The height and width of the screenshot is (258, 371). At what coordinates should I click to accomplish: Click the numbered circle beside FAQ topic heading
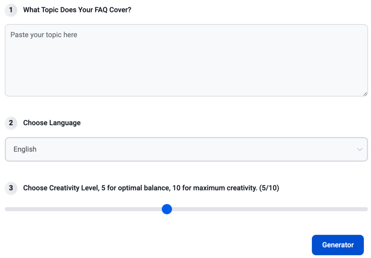click(x=11, y=10)
